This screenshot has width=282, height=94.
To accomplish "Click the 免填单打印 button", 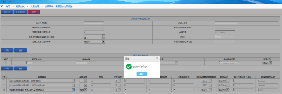I will (x=21, y=12).
